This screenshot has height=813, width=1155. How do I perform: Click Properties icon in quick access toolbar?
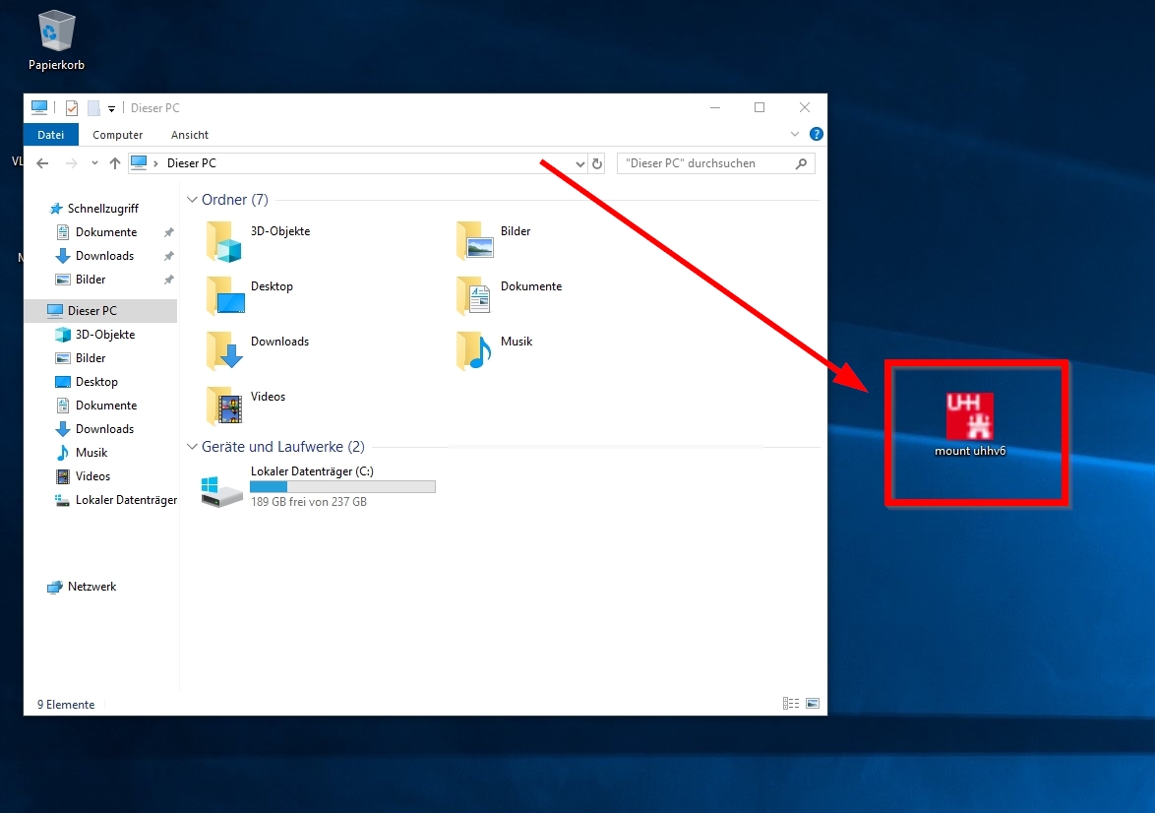point(72,108)
